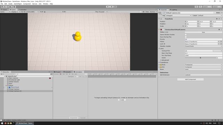
Task: Open the Full HD resolution dropdown
Action: click(30, 12)
